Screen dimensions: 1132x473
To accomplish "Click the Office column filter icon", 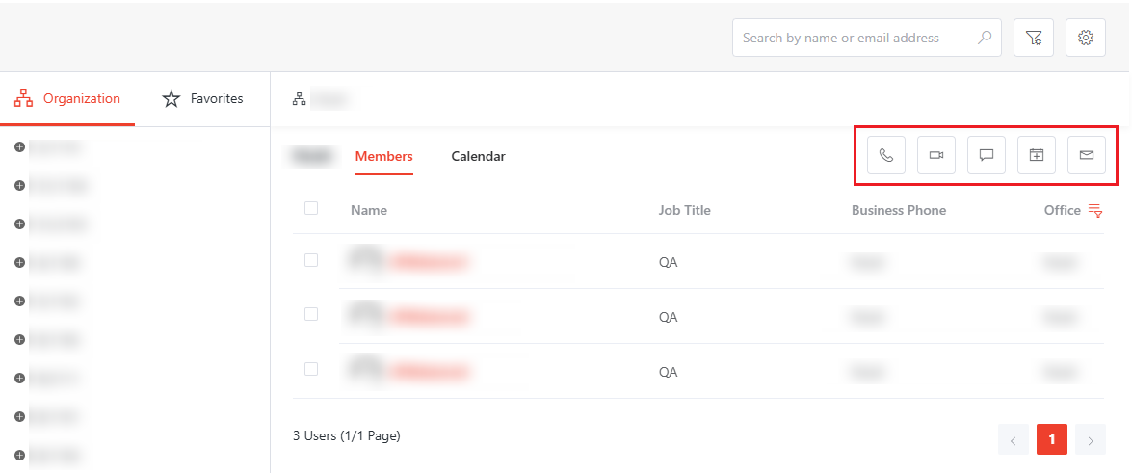I will pyautogui.click(x=1095, y=210).
